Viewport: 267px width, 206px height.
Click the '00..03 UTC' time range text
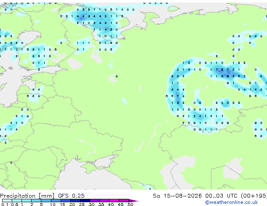(x=221, y=196)
